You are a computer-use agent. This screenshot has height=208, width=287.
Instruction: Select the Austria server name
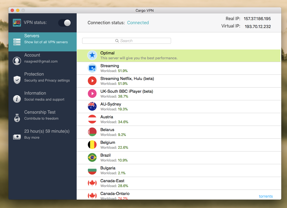(x=107, y=117)
